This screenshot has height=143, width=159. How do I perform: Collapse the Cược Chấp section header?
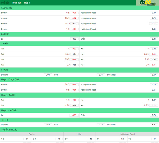[x=79, y=8]
